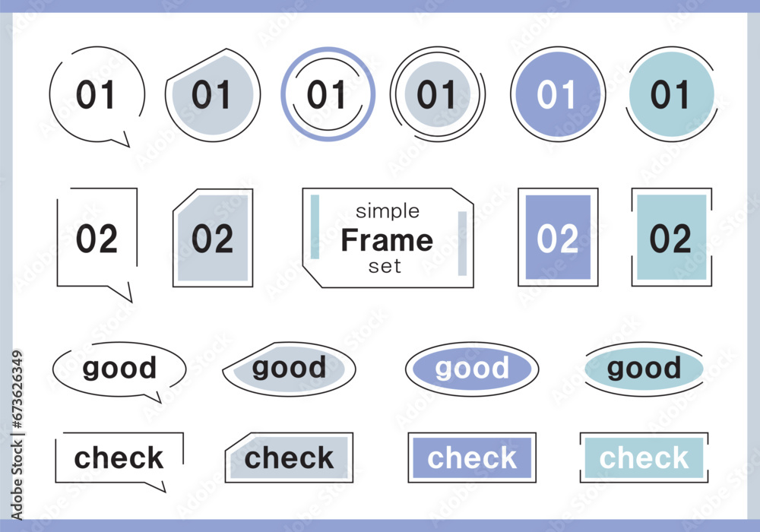The image size is (760, 532).
Task: Select the solid purple 01 circle
Action: (558, 94)
